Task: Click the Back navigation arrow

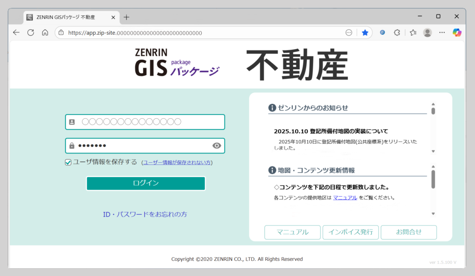Action: (x=16, y=32)
